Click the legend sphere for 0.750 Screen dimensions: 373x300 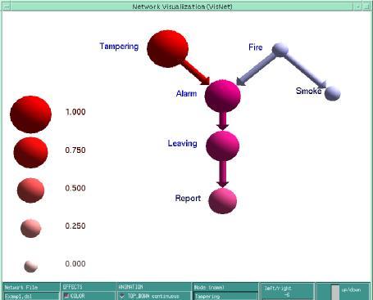pyautogui.click(x=30, y=152)
